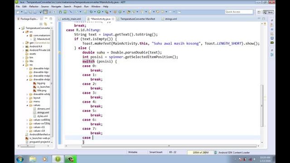The image size is (290, 163).
Task: Click the New Java Package icon
Action: click(115, 12)
